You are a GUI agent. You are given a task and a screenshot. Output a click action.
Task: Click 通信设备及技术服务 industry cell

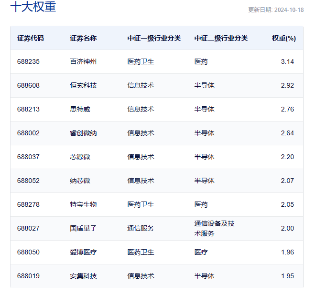pyautogui.click(x=214, y=228)
